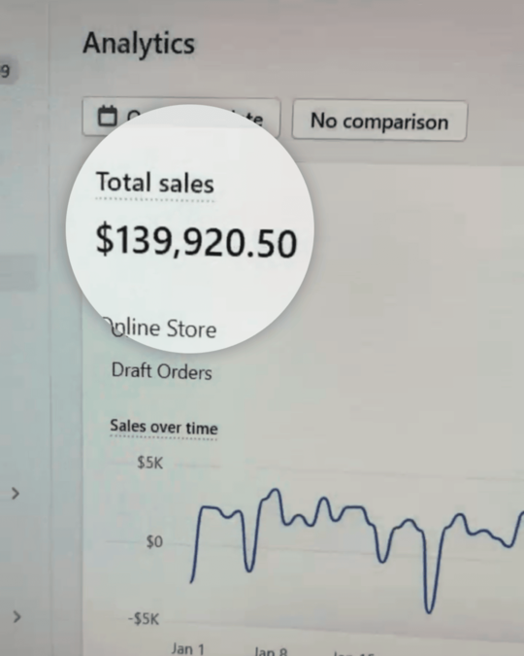524x656 pixels.
Task: Open the date range picker with calendar icon
Action: tap(180, 117)
